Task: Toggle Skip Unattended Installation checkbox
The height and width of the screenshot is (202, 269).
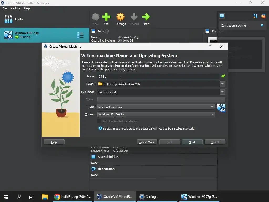Action: tap(99, 121)
